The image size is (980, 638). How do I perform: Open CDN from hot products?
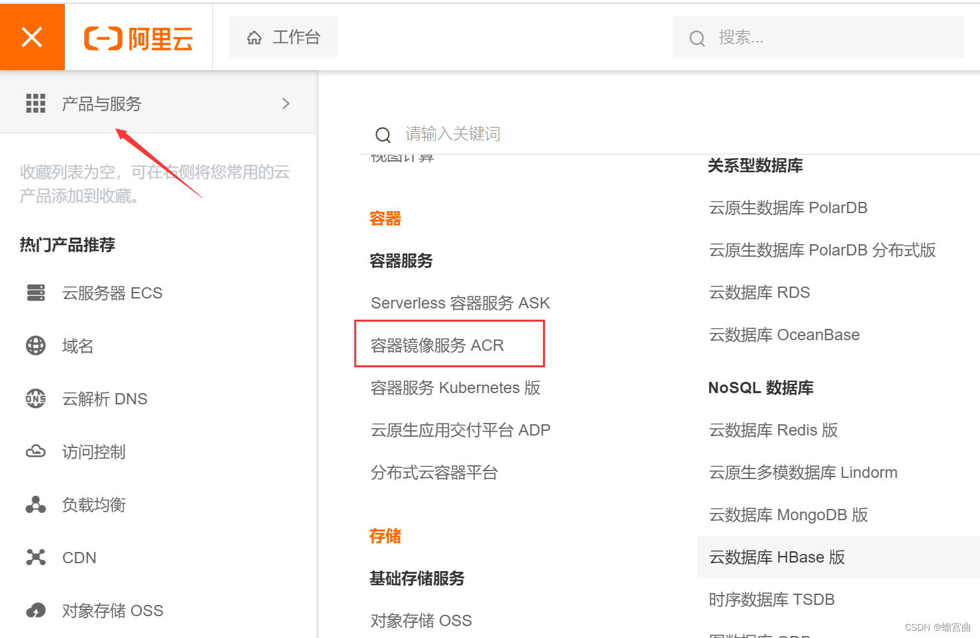pyautogui.click(x=79, y=558)
